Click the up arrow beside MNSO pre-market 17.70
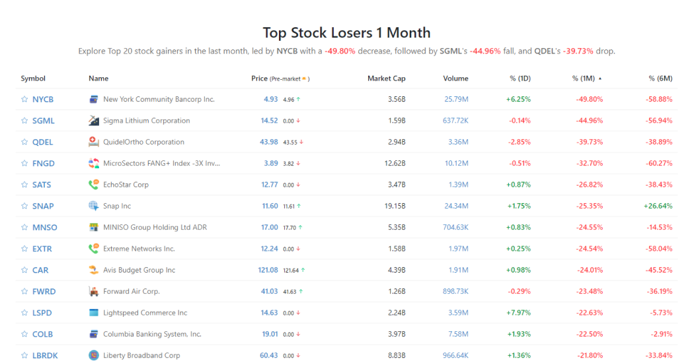694x363 pixels. tap(301, 227)
